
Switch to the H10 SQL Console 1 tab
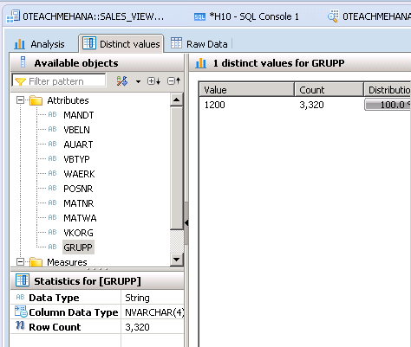click(246, 16)
